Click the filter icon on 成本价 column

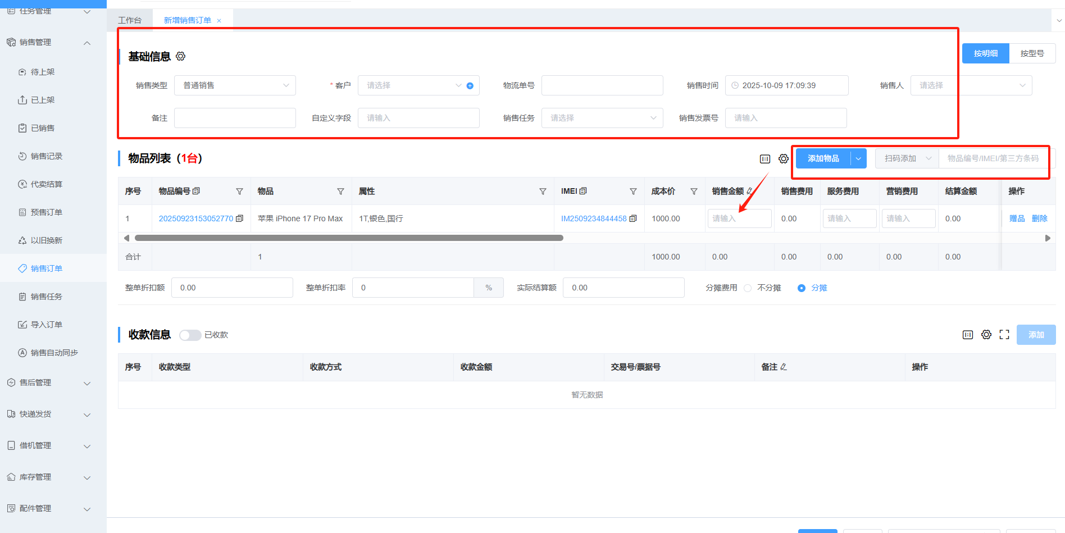[x=694, y=192]
